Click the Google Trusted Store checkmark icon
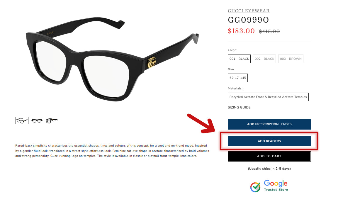This screenshot has width=360, height=197. pos(255,187)
